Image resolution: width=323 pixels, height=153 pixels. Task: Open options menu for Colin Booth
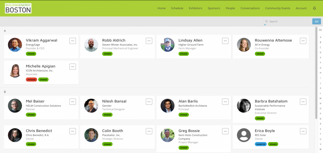coord(149,131)
